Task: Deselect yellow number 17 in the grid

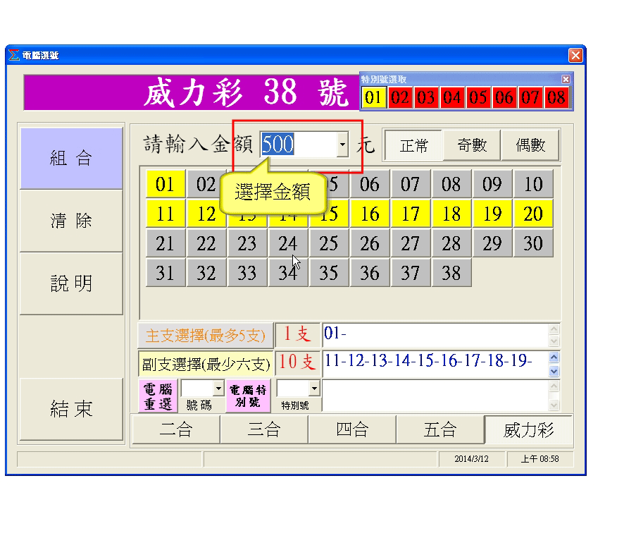Action: pyautogui.click(x=411, y=214)
